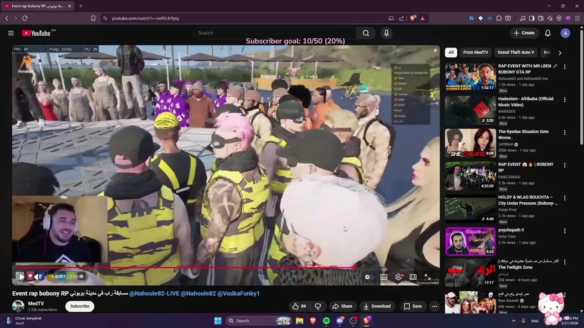Open Brave Rewards triangle icon

pyautogui.click(x=422, y=18)
